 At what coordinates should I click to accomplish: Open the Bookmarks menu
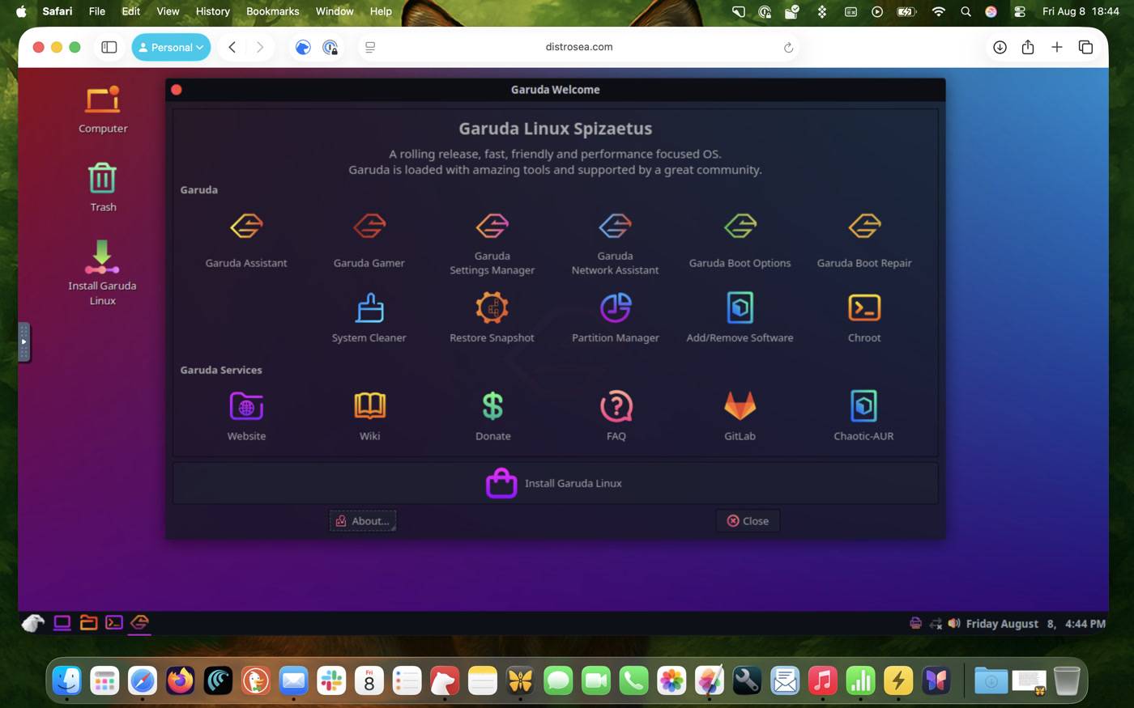pos(273,11)
